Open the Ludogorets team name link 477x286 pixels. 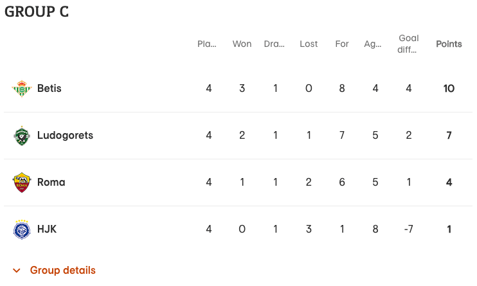65,136
